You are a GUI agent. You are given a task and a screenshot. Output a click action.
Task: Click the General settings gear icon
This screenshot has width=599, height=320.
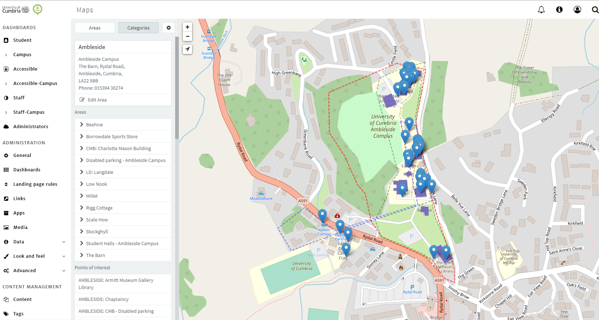point(6,156)
